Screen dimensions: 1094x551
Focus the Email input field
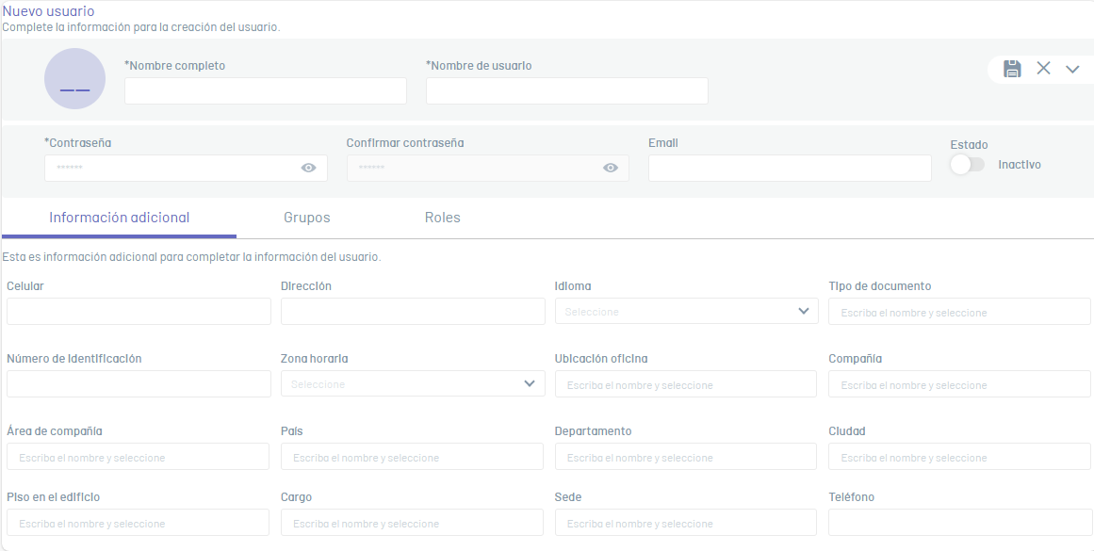[789, 168]
